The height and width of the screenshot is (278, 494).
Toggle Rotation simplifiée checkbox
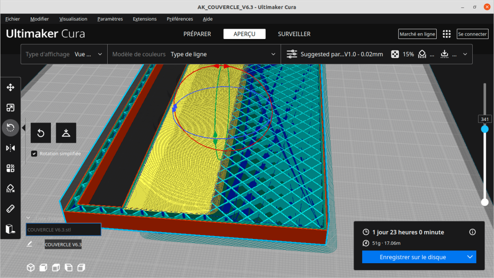34,154
